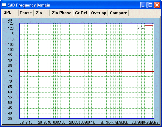Click the 125 dB axis label
162x127 pixels.
[x=11, y=23]
